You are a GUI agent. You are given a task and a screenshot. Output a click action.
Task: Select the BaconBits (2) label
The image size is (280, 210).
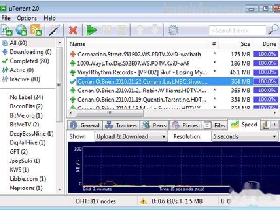pos(26,106)
